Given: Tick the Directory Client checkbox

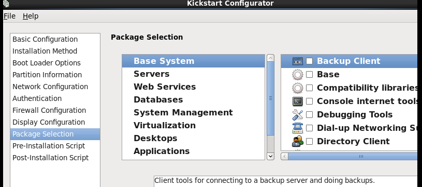Looking at the screenshot, I should tap(309, 142).
